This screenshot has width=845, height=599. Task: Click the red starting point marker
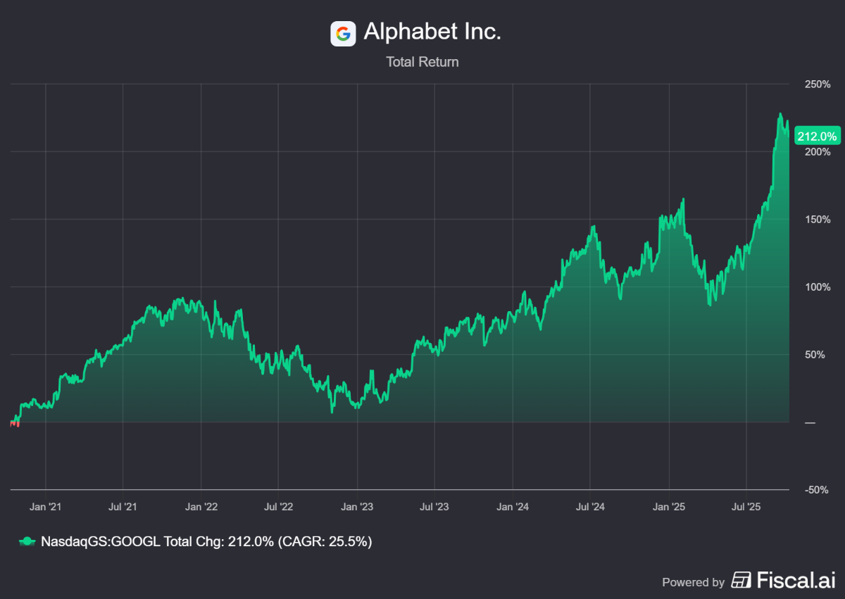[14, 423]
